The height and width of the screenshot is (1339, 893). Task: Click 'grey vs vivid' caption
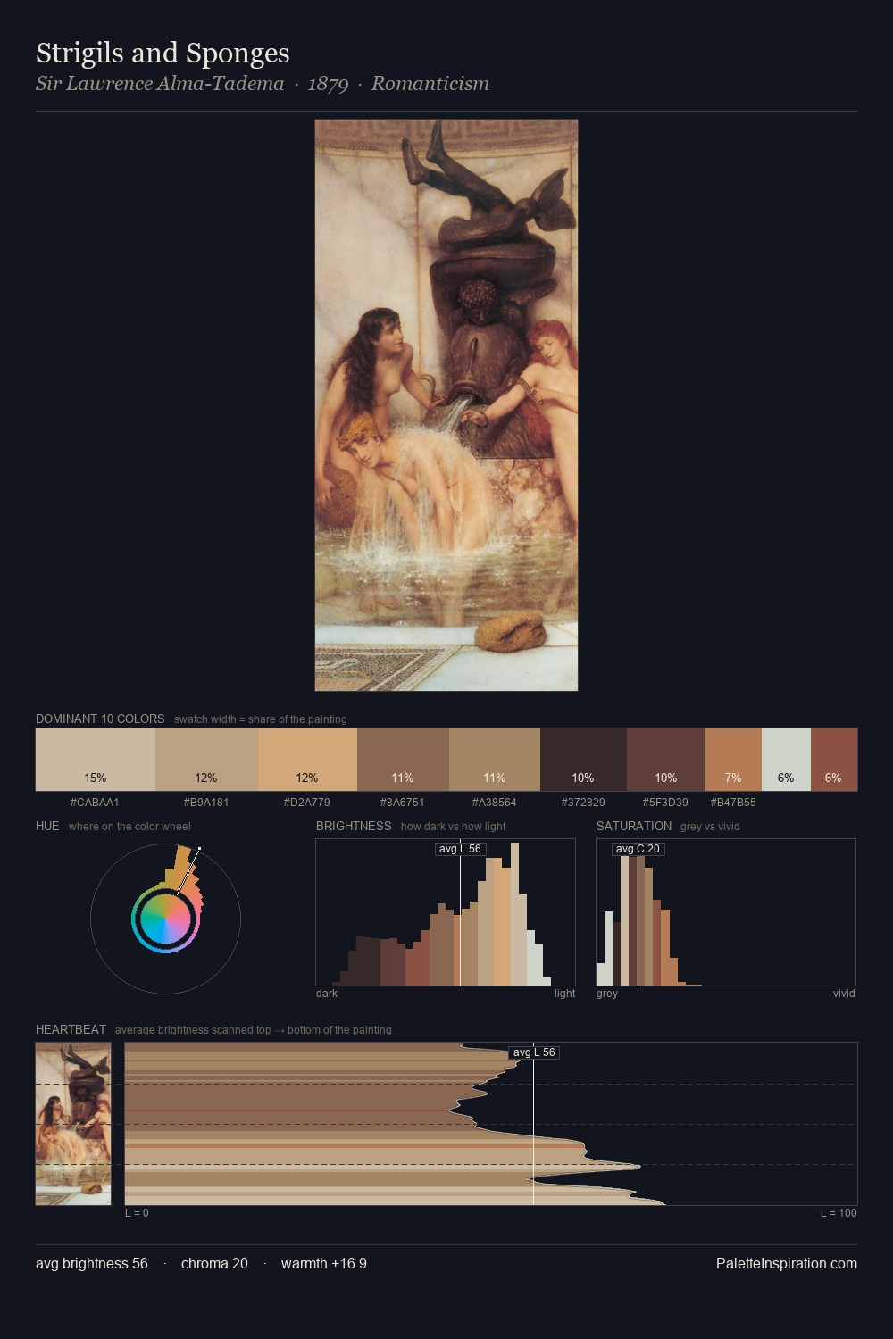pyautogui.click(x=710, y=827)
